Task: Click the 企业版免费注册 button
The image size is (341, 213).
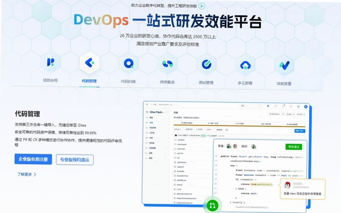Action: pyautogui.click(x=34, y=159)
